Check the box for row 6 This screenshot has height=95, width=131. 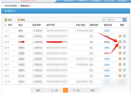pos(6,59)
